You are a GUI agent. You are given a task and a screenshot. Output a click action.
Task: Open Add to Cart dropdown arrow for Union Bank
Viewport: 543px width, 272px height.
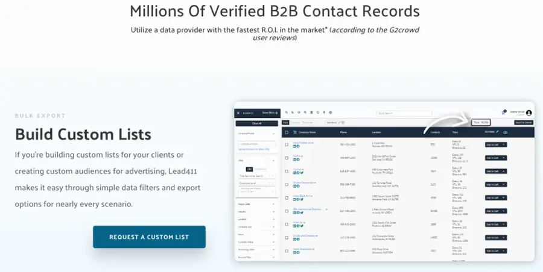(x=504, y=198)
